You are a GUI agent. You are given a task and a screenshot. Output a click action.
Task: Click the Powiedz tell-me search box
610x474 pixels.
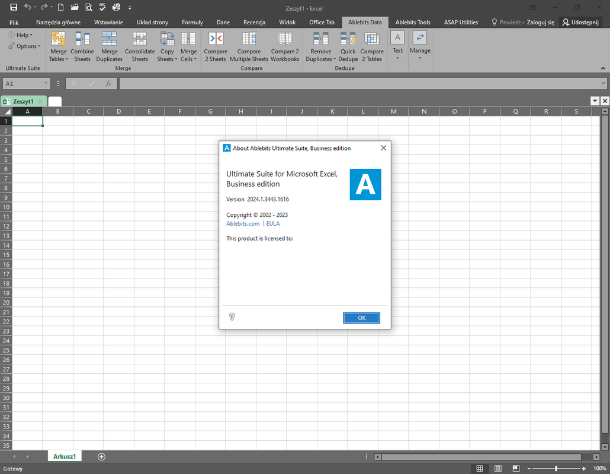(508, 22)
